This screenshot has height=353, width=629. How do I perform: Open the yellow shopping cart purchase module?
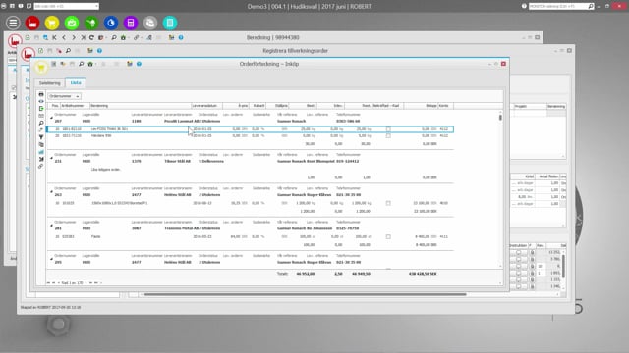pos(52,23)
